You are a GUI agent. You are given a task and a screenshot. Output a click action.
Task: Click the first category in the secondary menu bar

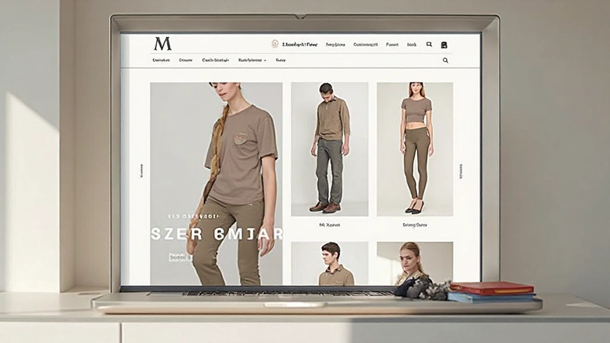(x=160, y=60)
